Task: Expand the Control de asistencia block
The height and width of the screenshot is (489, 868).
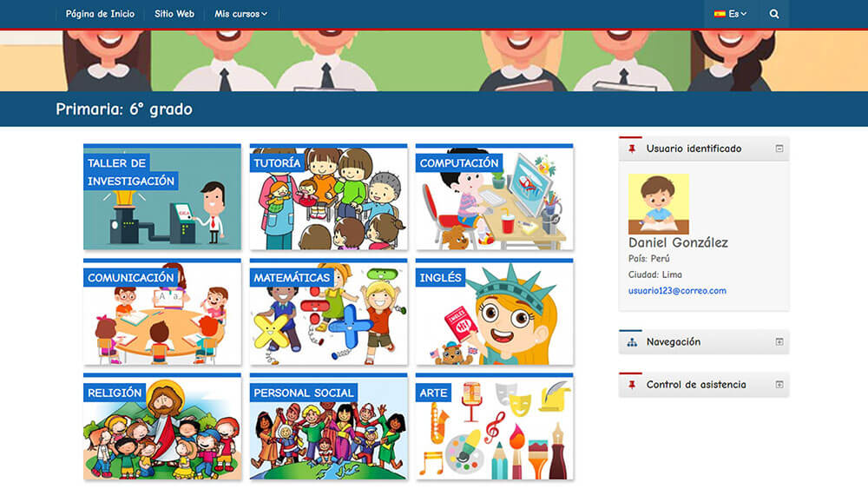Action: pyautogui.click(x=779, y=384)
